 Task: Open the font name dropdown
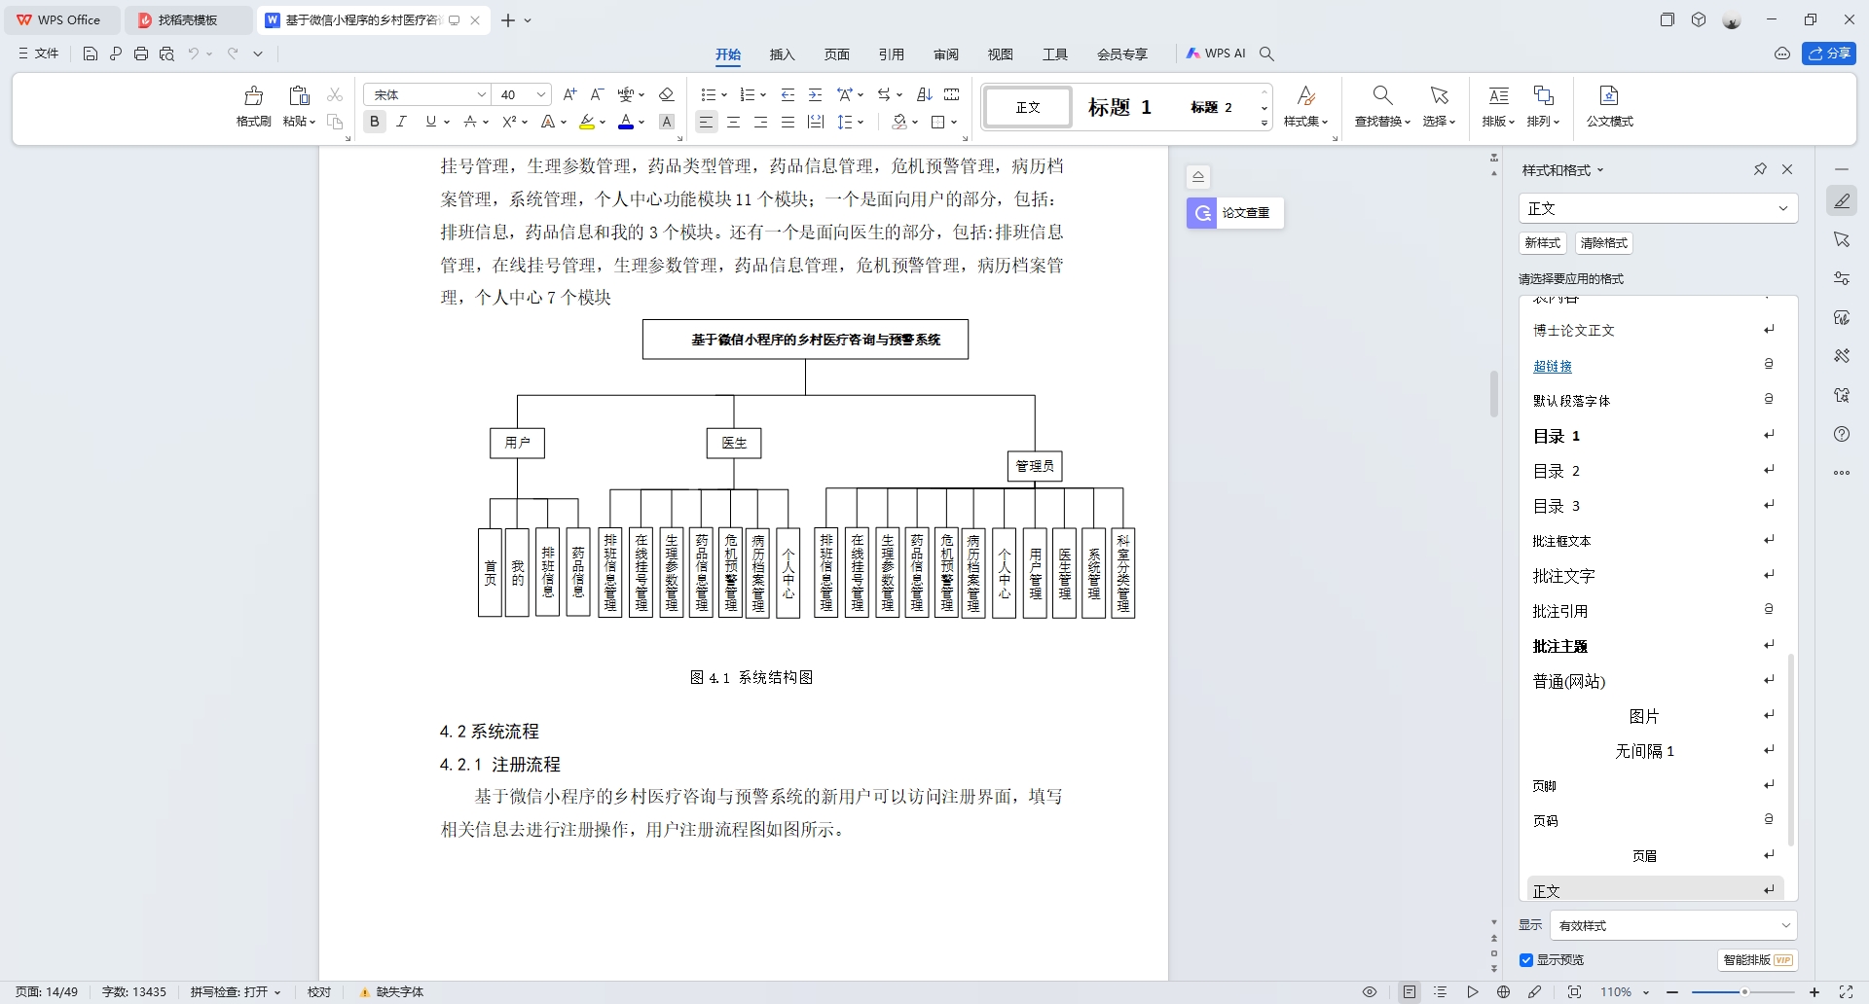(481, 94)
